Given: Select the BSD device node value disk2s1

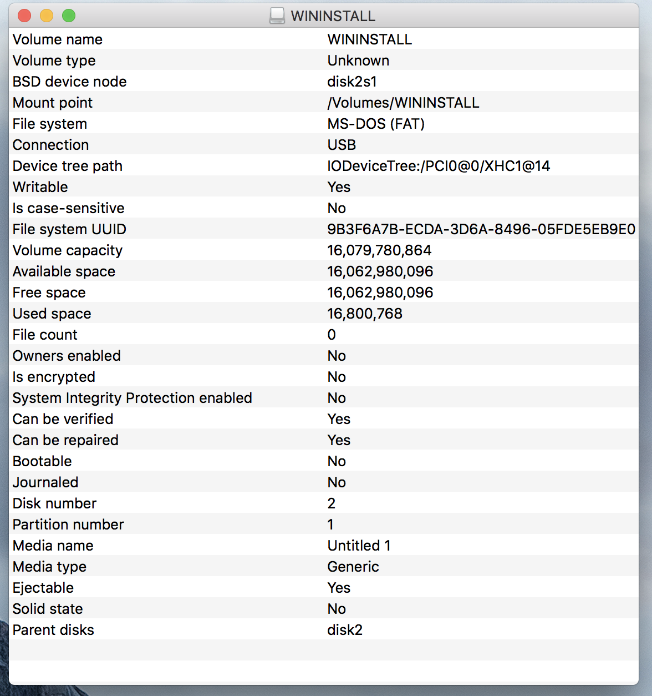Looking at the screenshot, I should pyautogui.click(x=352, y=82).
